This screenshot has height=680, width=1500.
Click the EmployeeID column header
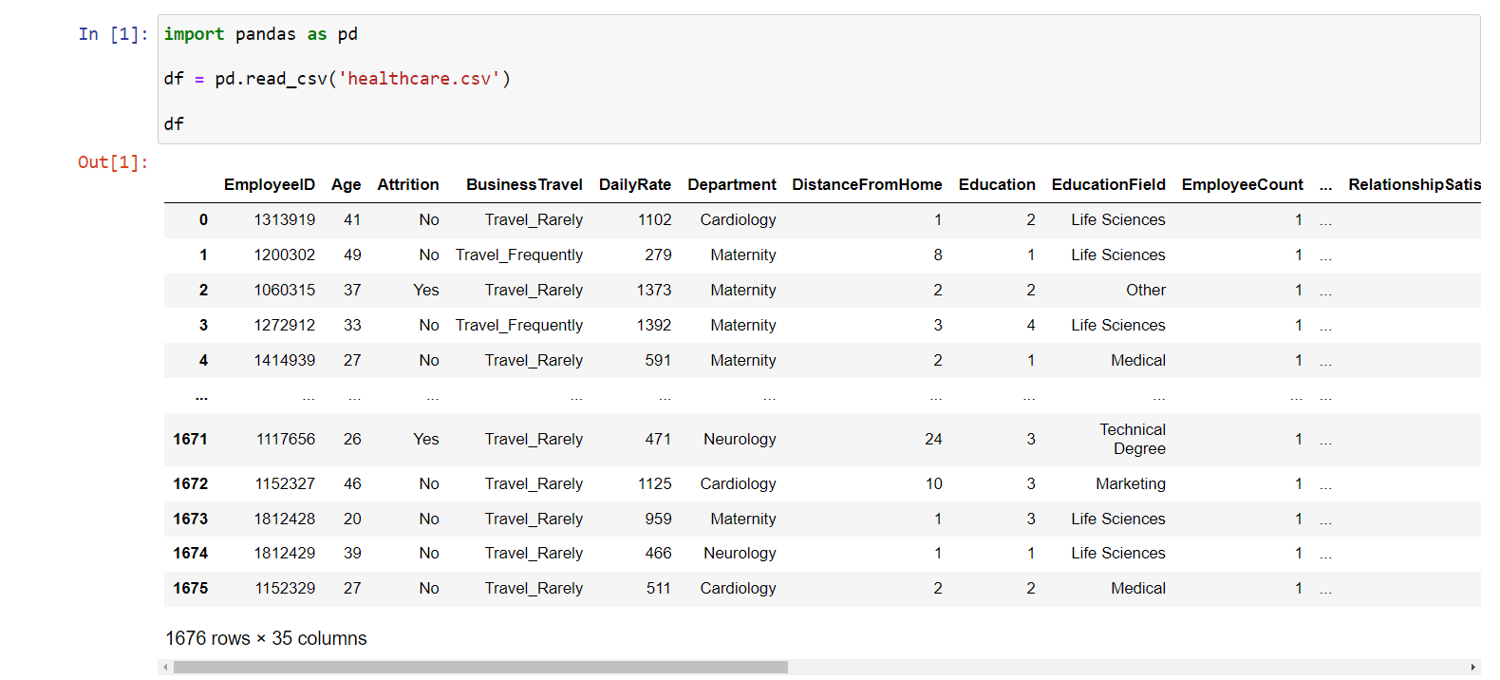tap(269, 184)
